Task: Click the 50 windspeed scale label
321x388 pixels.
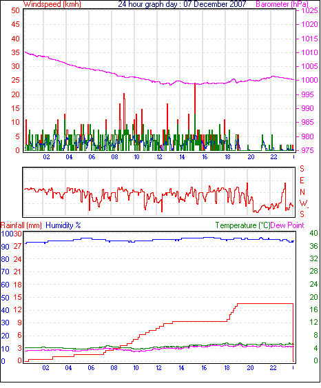Action: [15, 10]
